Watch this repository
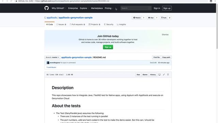 click(x=137, y=18)
